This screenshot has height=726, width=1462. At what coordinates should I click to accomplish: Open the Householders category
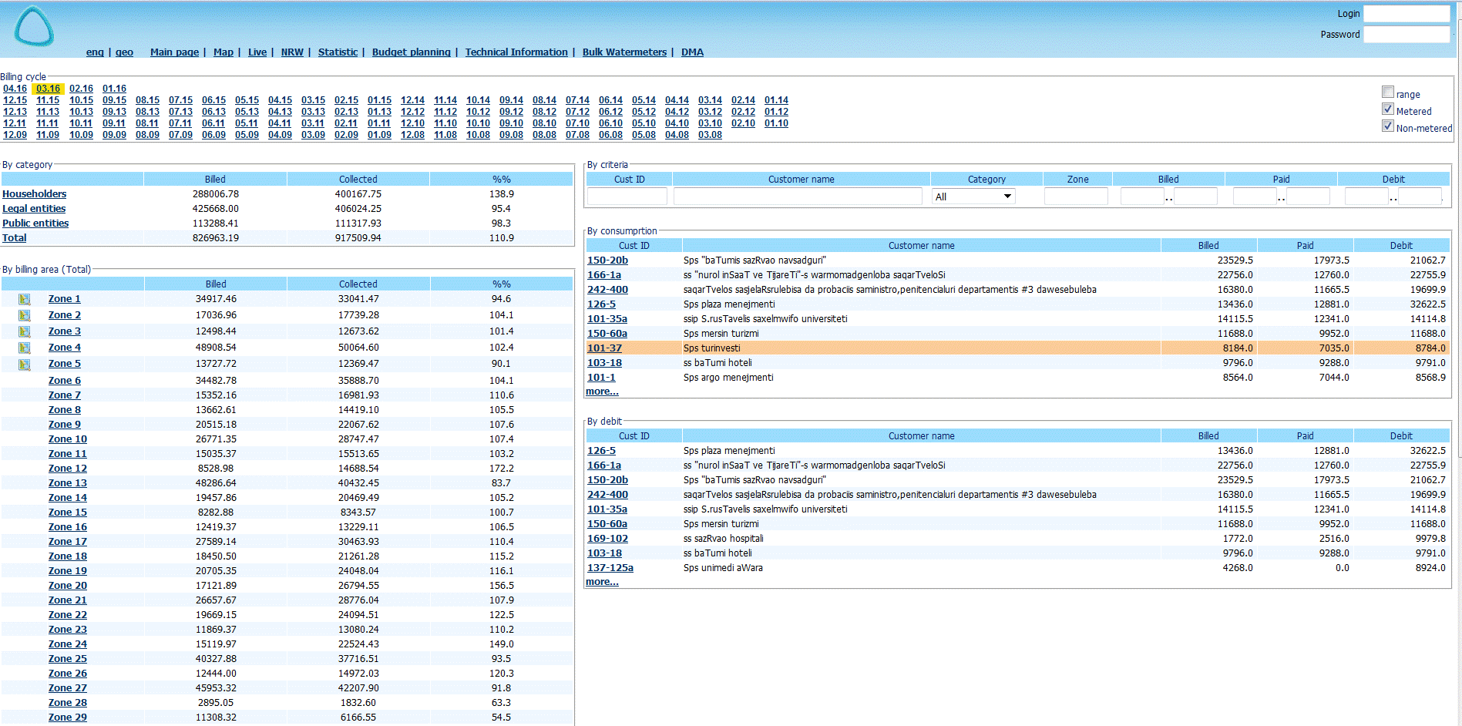point(34,194)
